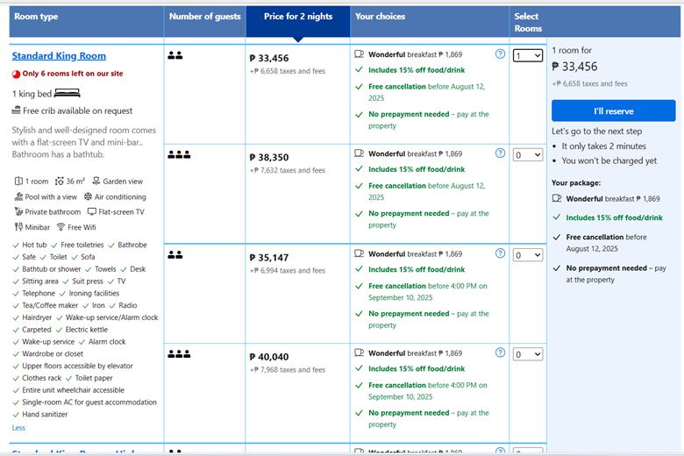Click help icon beside ₱ 33,456 breakfast
This screenshot has height=456, width=684.
pos(500,54)
